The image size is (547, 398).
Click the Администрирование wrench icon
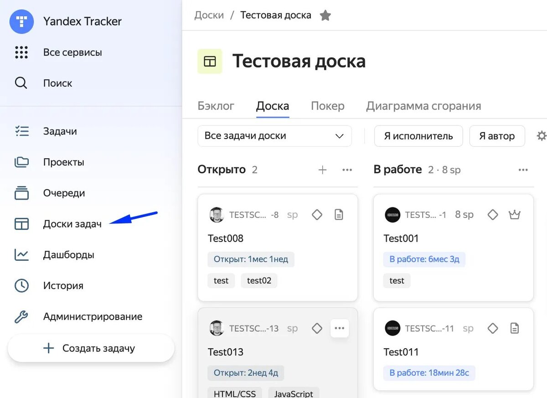21,317
